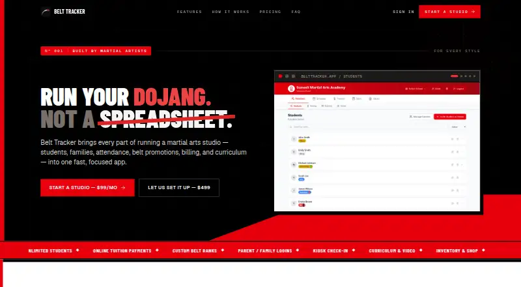Open the Select School dropdown in mockup
521x287 pixels.
[x=415, y=89]
